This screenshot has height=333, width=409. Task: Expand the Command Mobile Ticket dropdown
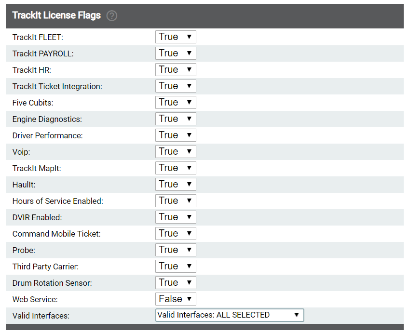click(x=176, y=234)
